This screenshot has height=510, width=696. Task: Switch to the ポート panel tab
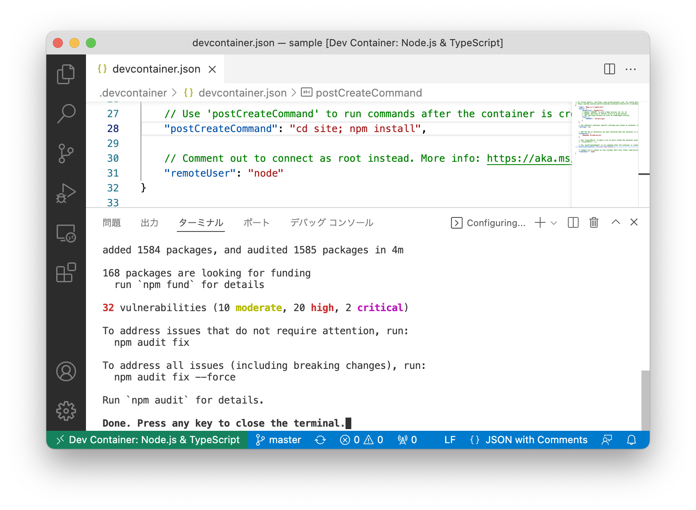(257, 223)
